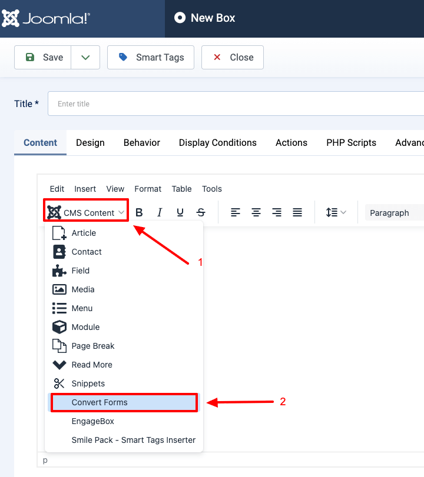424x477 pixels.
Task: Open the Save options dropdown arrow
Action: [x=85, y=57]
